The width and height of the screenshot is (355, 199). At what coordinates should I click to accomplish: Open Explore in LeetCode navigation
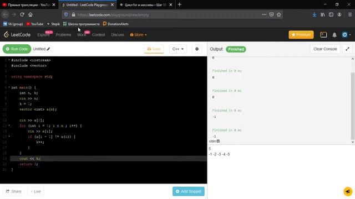tap(44, 35)
